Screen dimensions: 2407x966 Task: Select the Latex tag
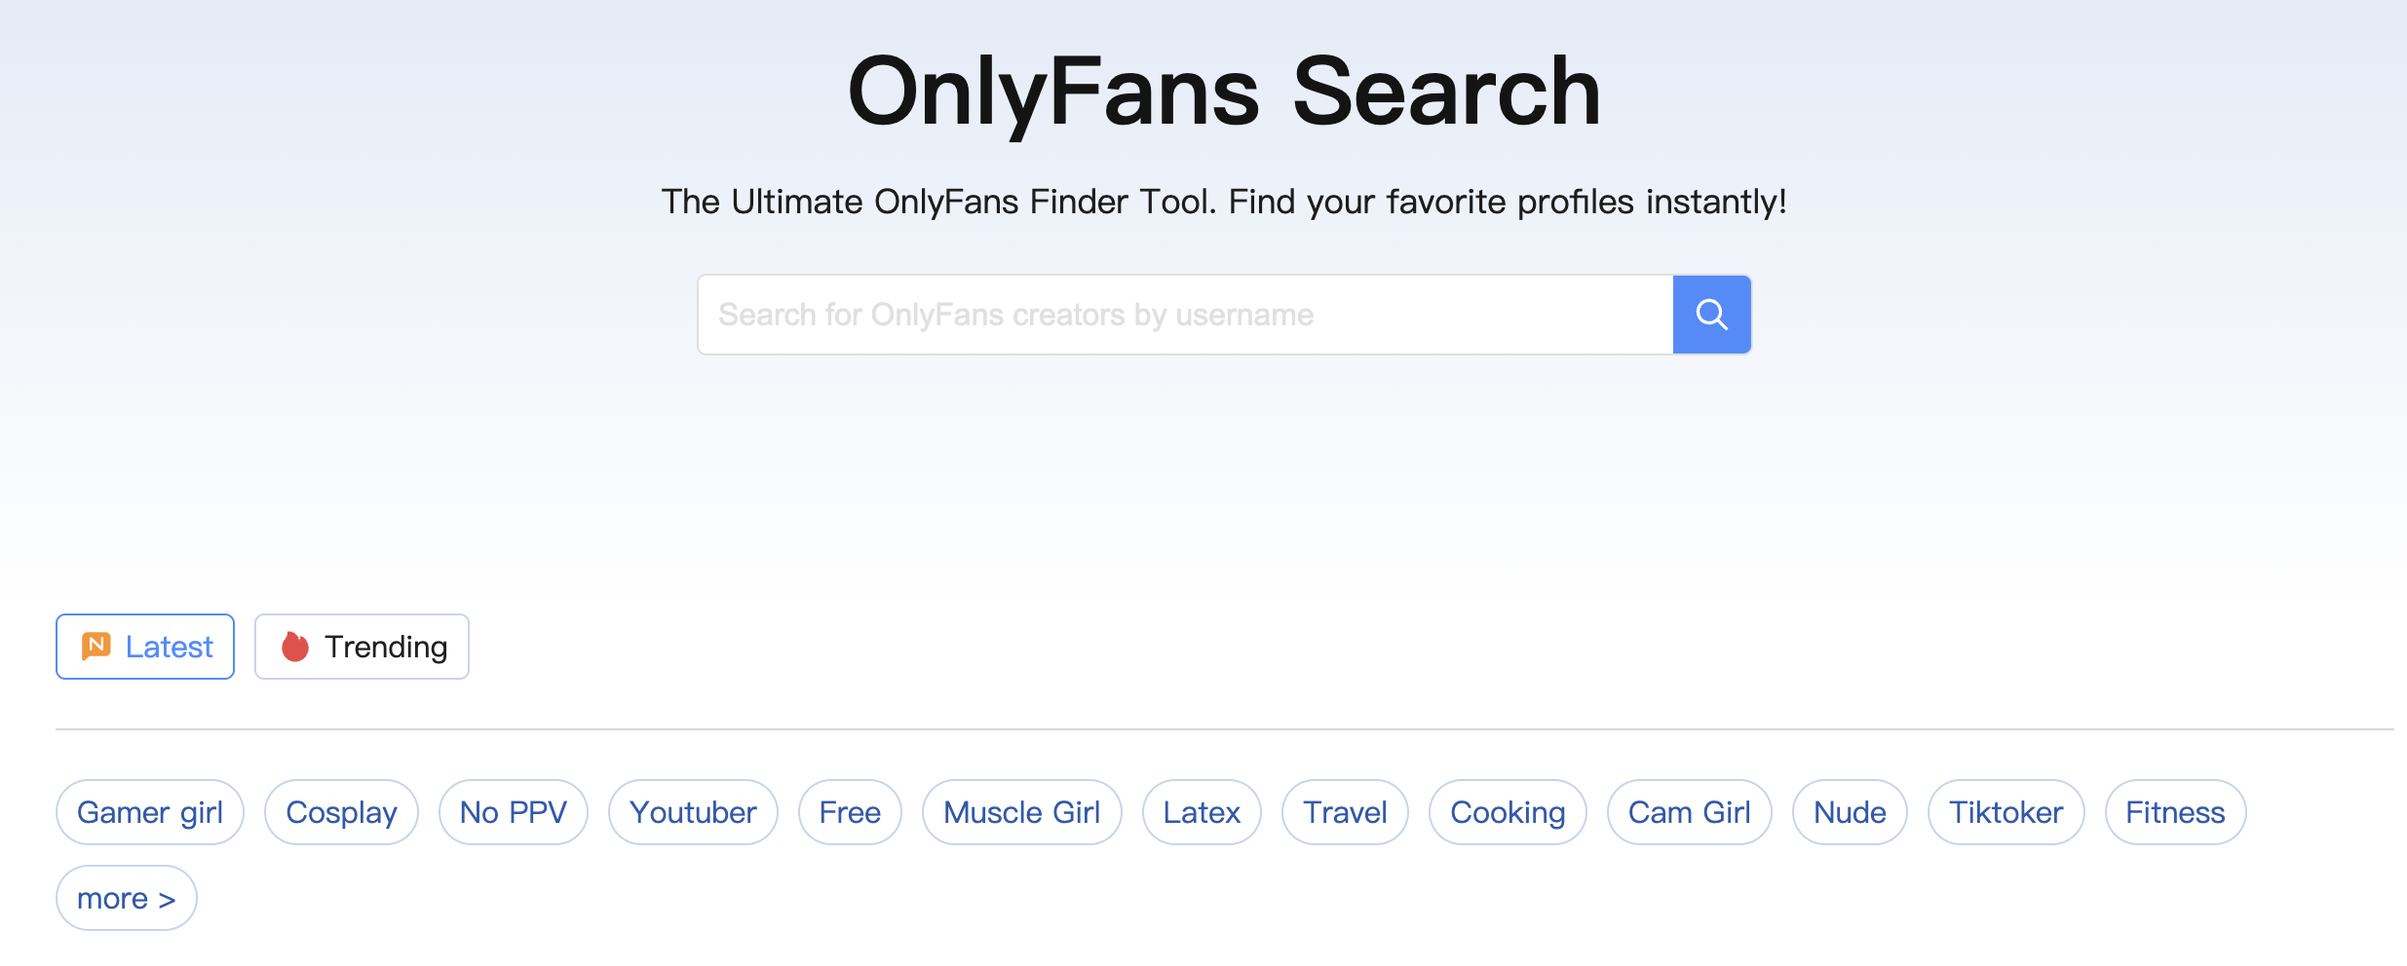click(x=1202, y=812)
